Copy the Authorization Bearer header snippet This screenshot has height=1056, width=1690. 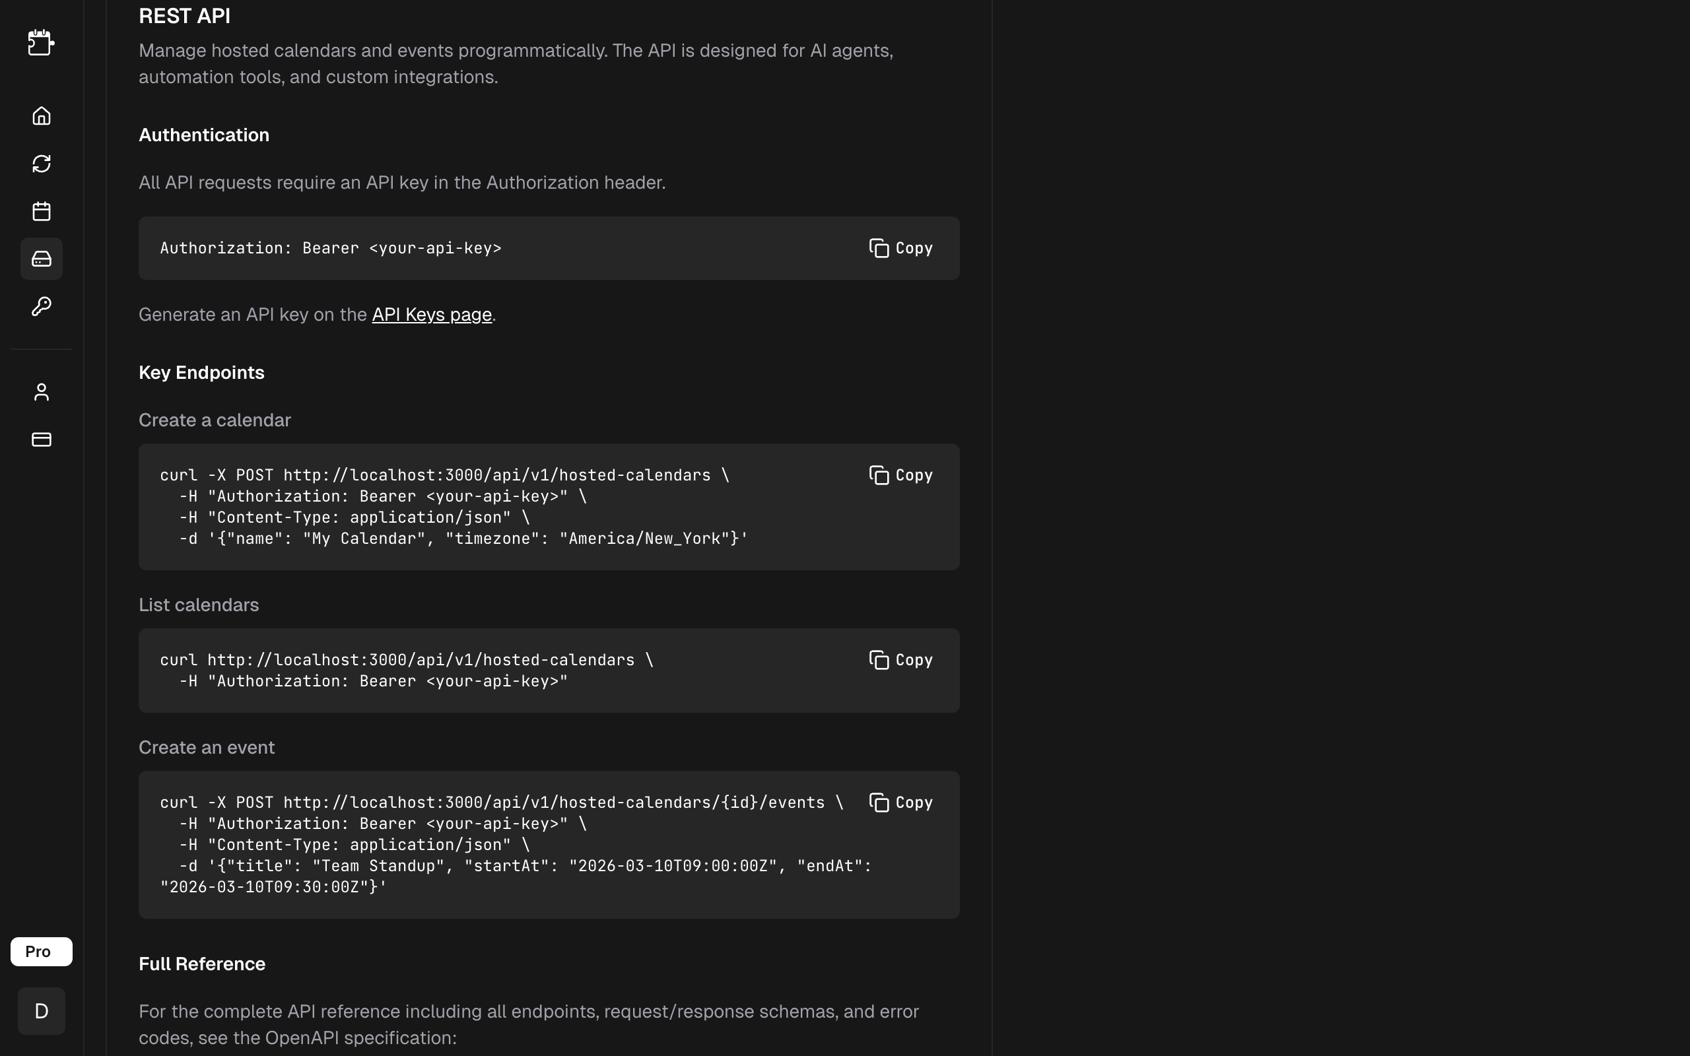pos(901,248)
